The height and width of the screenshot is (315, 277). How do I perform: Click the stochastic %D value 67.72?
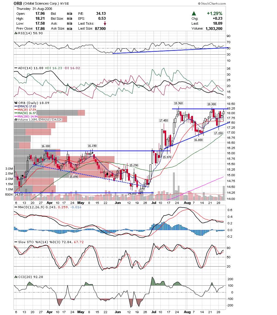click(x=79, y=242)
